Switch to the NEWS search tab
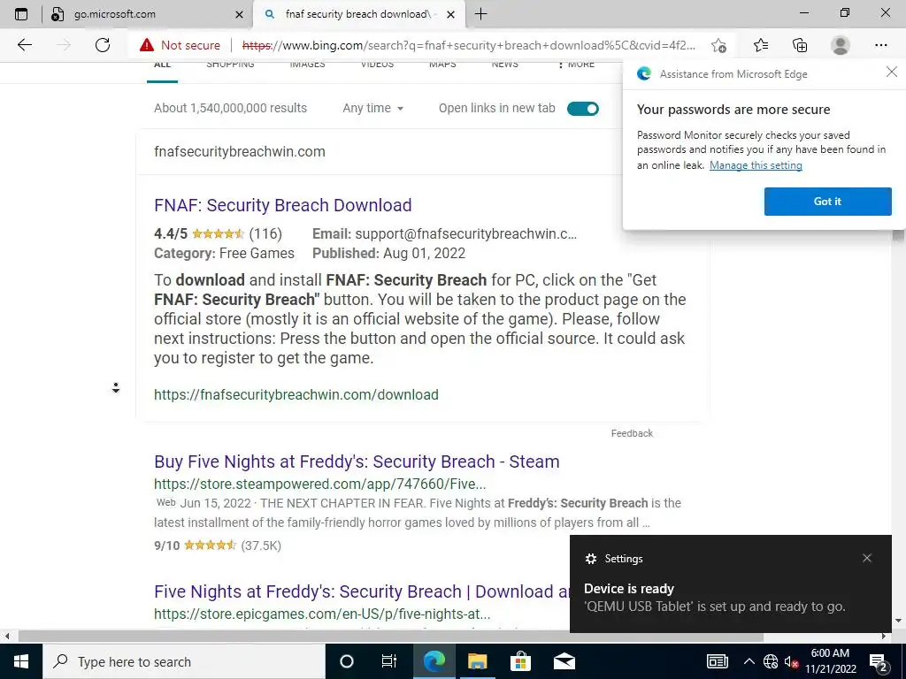906x679 pixels. coord(505,64)
